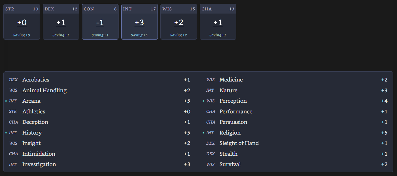Select the Acrobatics skill row

pos(36,80)
